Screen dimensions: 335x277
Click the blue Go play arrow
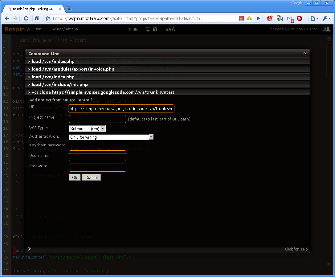[x=259, y=18]
